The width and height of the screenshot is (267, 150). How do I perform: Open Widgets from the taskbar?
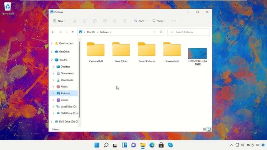124,145
